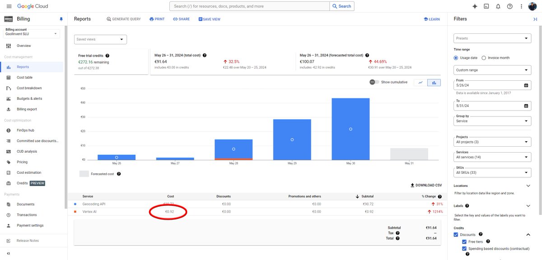Click the Google Cloud logo
Image resolution: width=542 pixels, height=260 pixels.
[x=33, y=6]
